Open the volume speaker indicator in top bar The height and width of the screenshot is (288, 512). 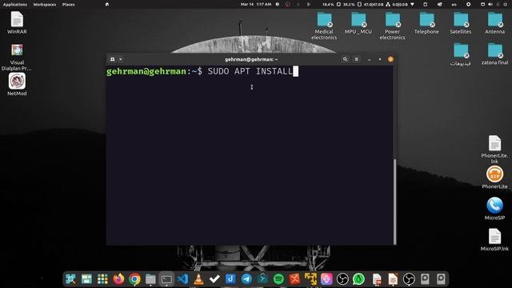(x=490, y=5)
